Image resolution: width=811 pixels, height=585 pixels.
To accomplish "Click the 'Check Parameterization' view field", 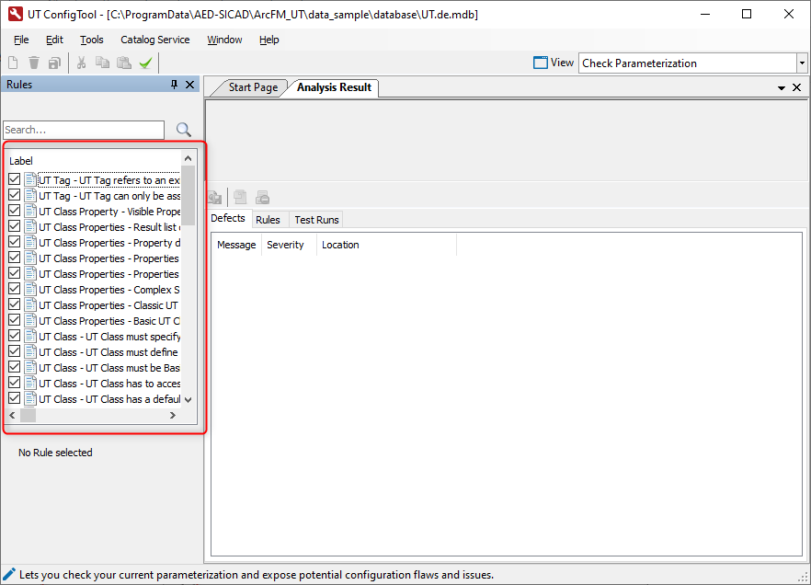I will point(688,63).
